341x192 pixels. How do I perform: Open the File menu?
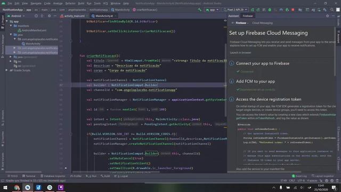point(10,4)
